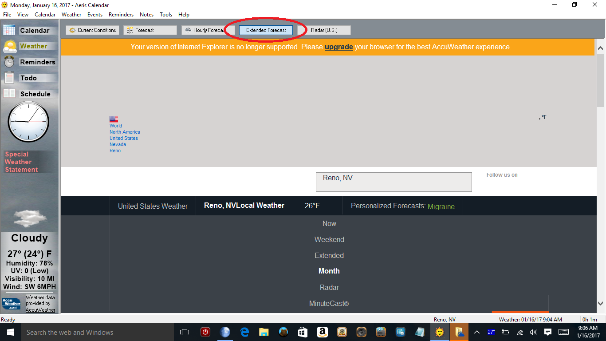Open Task View from the taskbar
The image size is (606, 341).
click(x=185, y=332)
